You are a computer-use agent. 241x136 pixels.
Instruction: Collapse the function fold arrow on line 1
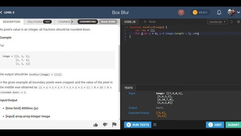(x=127, y=27)
